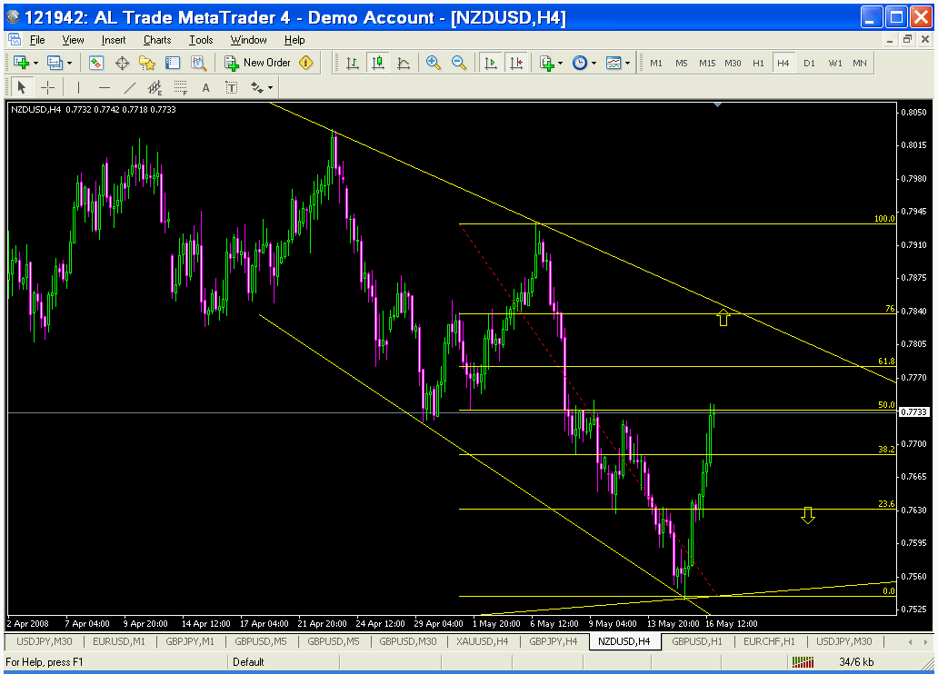Select the M1 timeframe
This screenshot has height=674, width=938.
tap(656, 63)
